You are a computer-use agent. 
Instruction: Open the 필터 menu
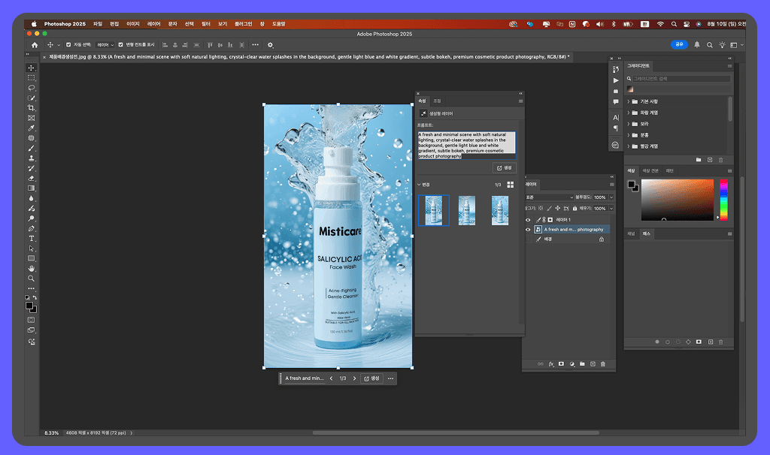click(206, 24)
